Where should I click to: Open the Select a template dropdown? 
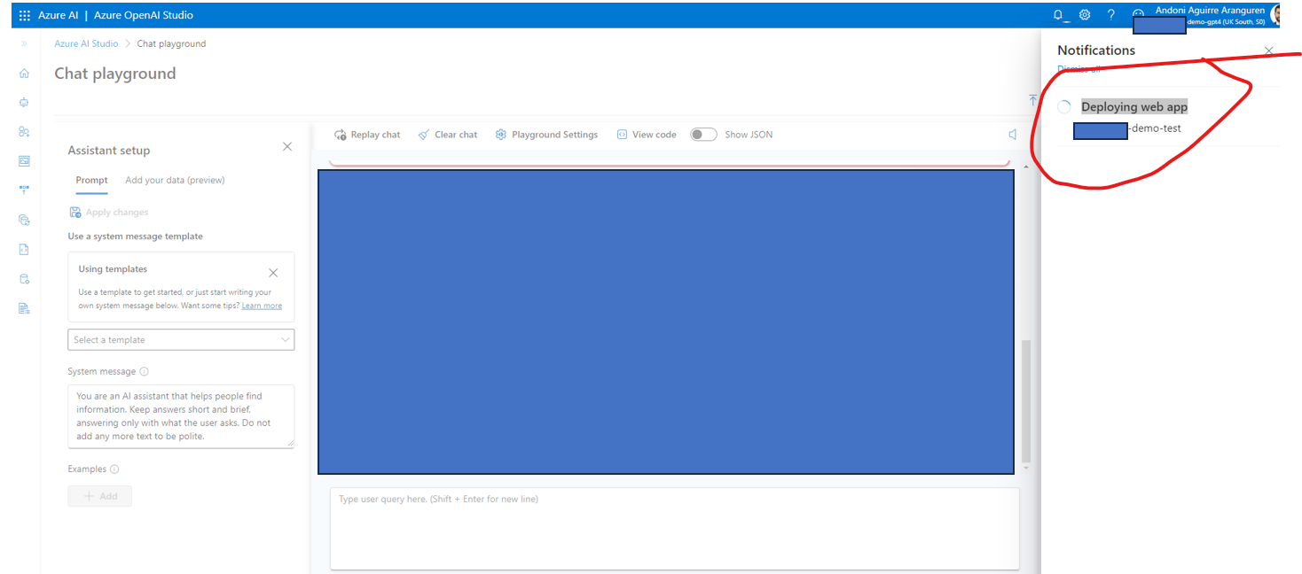(x=181, y=339)
